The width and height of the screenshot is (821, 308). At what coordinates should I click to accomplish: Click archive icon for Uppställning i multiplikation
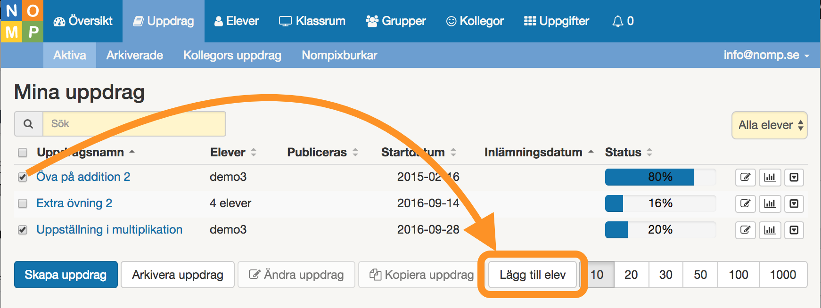tap(794, 230)
